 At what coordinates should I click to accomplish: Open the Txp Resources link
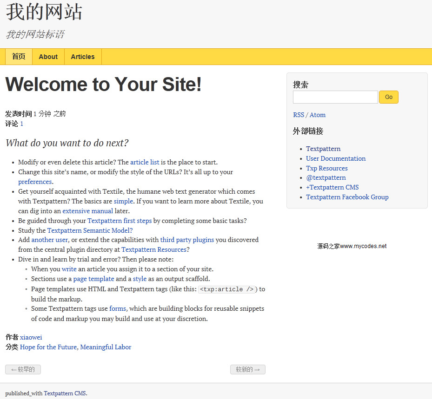coord(327,168)
